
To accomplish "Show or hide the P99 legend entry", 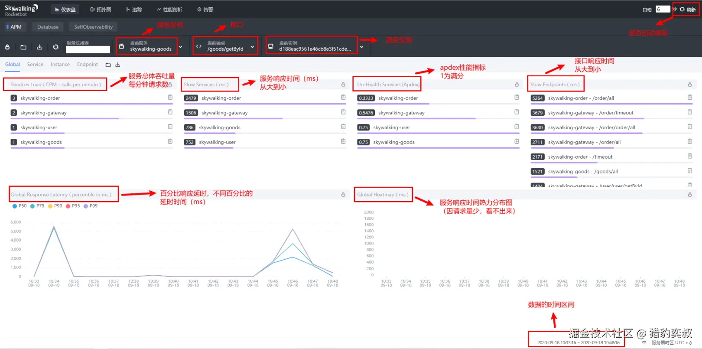I will [91, 206].
